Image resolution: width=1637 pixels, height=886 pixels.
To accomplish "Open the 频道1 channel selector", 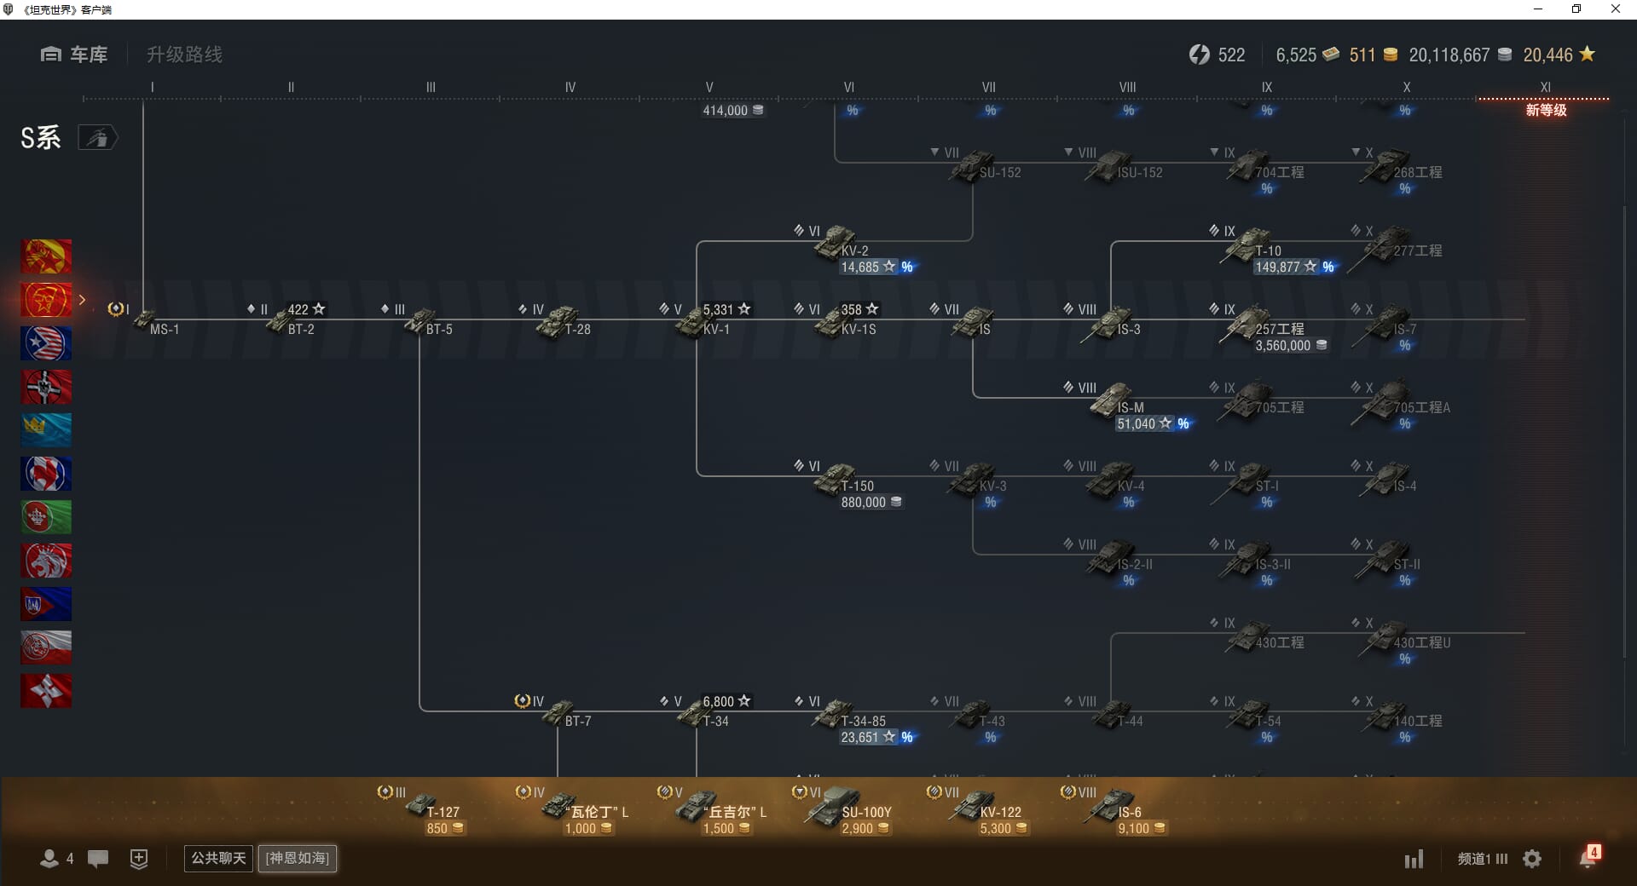I will tap(1482, 859).
